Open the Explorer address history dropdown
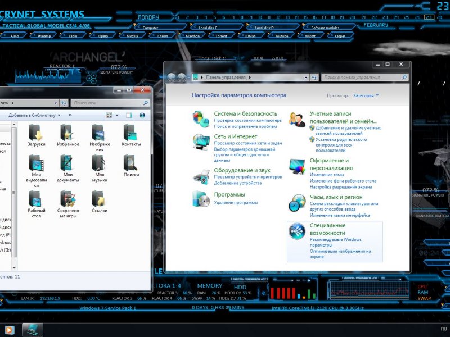Viewport: 450px width, 337px height. tap(55, 103)
